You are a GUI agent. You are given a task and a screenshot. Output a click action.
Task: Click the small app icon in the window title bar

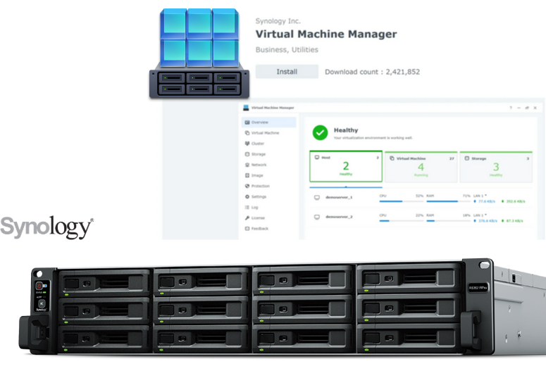pyautogui.click(x=246, y=108)
